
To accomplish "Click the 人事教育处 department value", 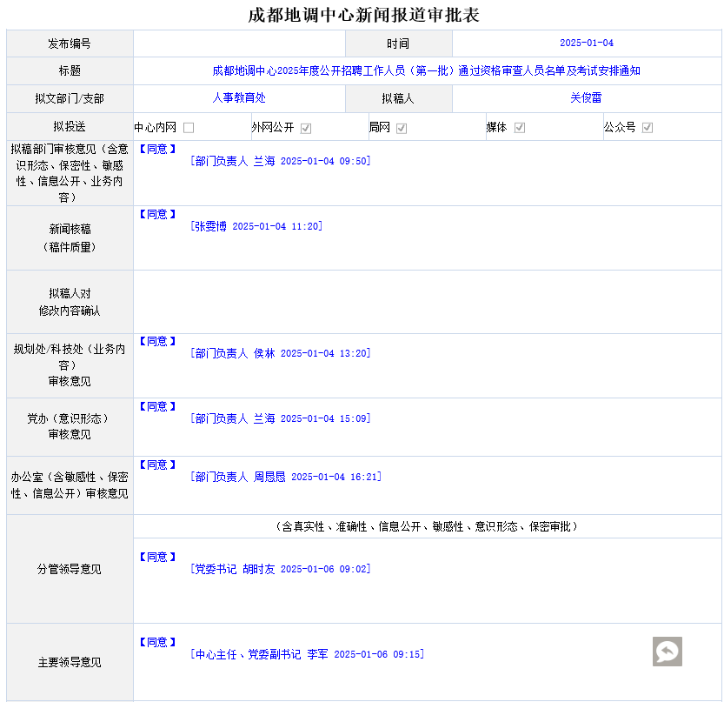I will 239,98.
